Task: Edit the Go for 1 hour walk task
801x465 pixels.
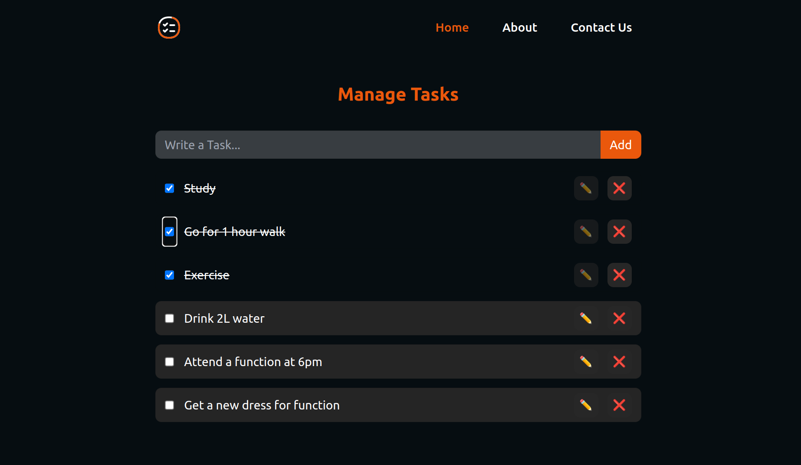Action: point(586,232)
